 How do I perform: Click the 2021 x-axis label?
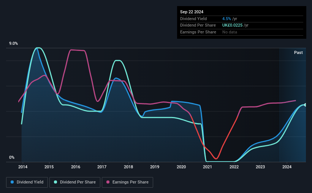[x=207, y=167]
